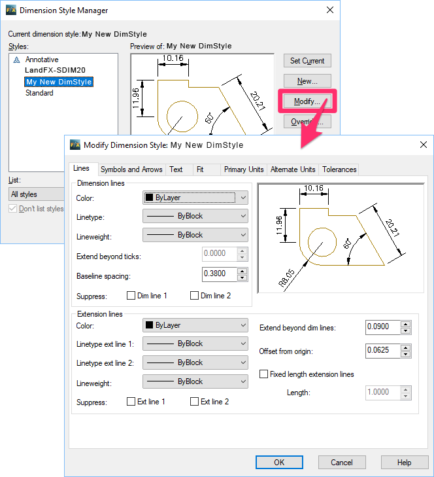Open the Primary Units tab
The width and height of the screenshot is (434, 477).
point(244,169)
